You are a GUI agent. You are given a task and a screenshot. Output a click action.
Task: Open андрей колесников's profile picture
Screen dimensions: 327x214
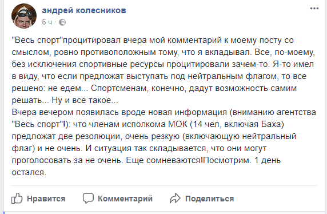24,16
